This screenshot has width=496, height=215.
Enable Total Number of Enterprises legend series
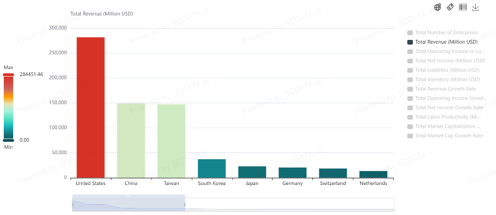pyautogui.click(x=446, y=33)
